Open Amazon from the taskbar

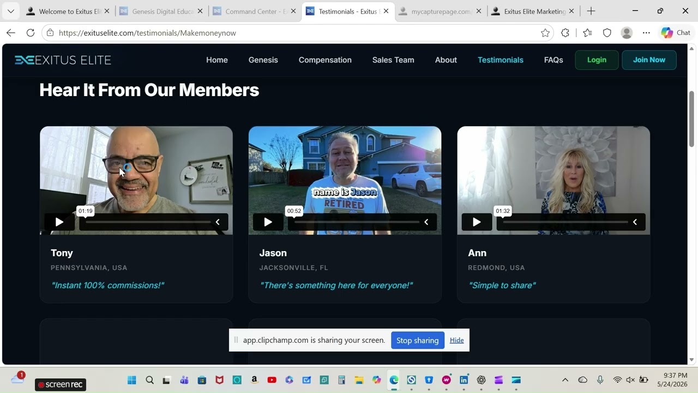pyautogui.click(x=254, y=380)
